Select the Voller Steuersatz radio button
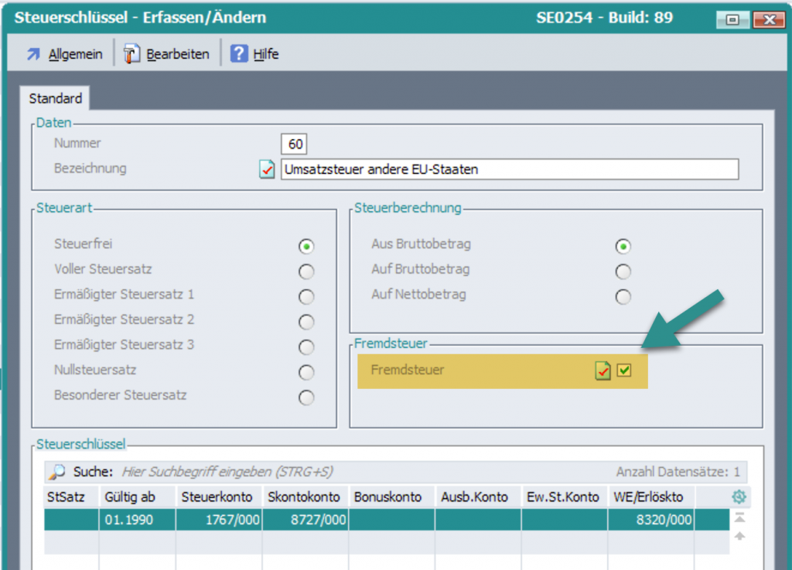Viewport: 792px width, 570px height. point(307,271)
